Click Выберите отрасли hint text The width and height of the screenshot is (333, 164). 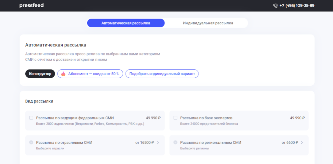click(50, 148)
